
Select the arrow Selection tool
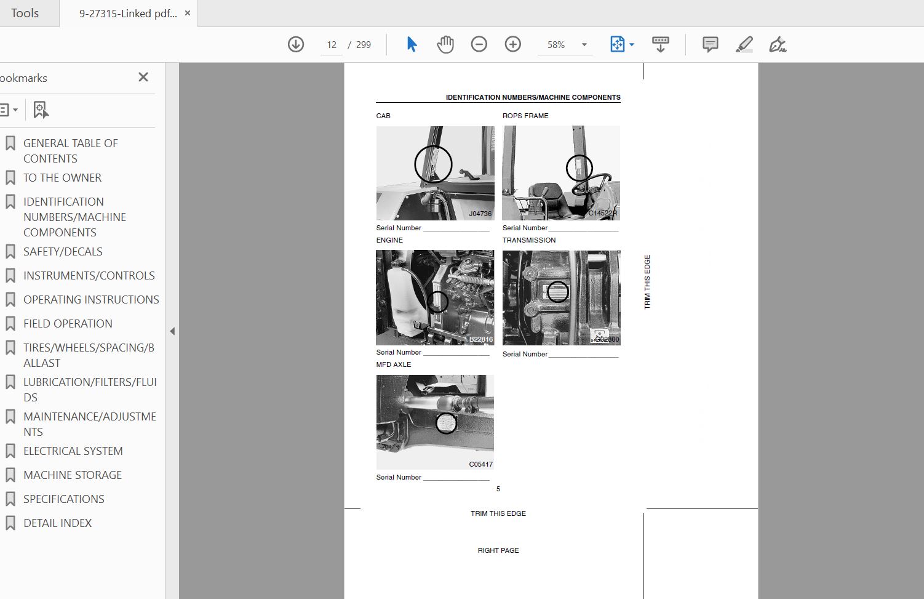(x=412, y=44)
